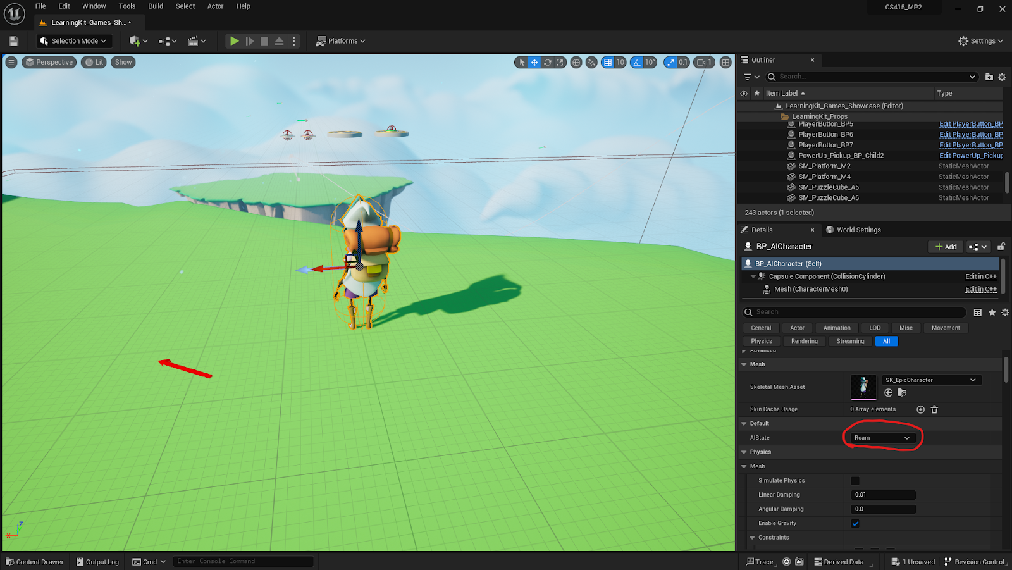Switch to the World Settings tab
Viewport: 1012px width, 570px height.
click(853, 230)
